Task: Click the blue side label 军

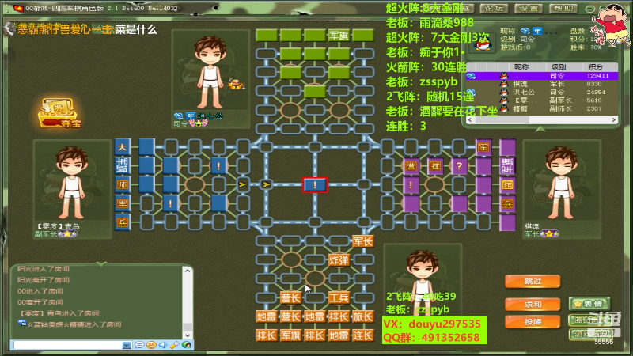Action: pos(123,203)
